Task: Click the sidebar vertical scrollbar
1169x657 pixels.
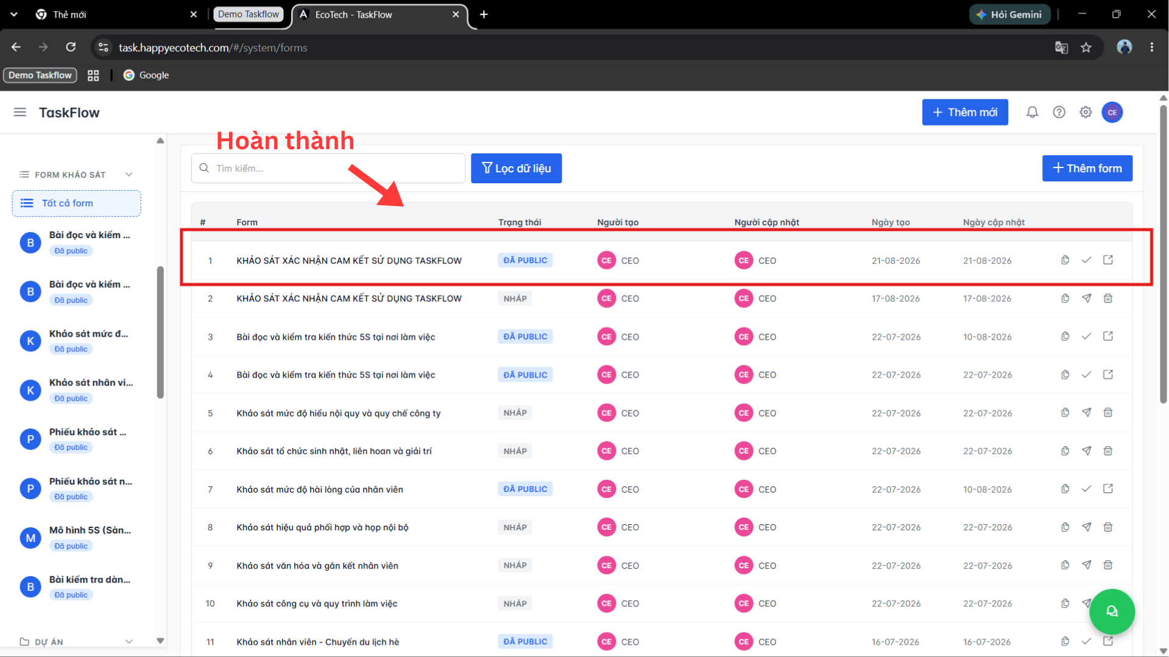Action: point(160,332)
